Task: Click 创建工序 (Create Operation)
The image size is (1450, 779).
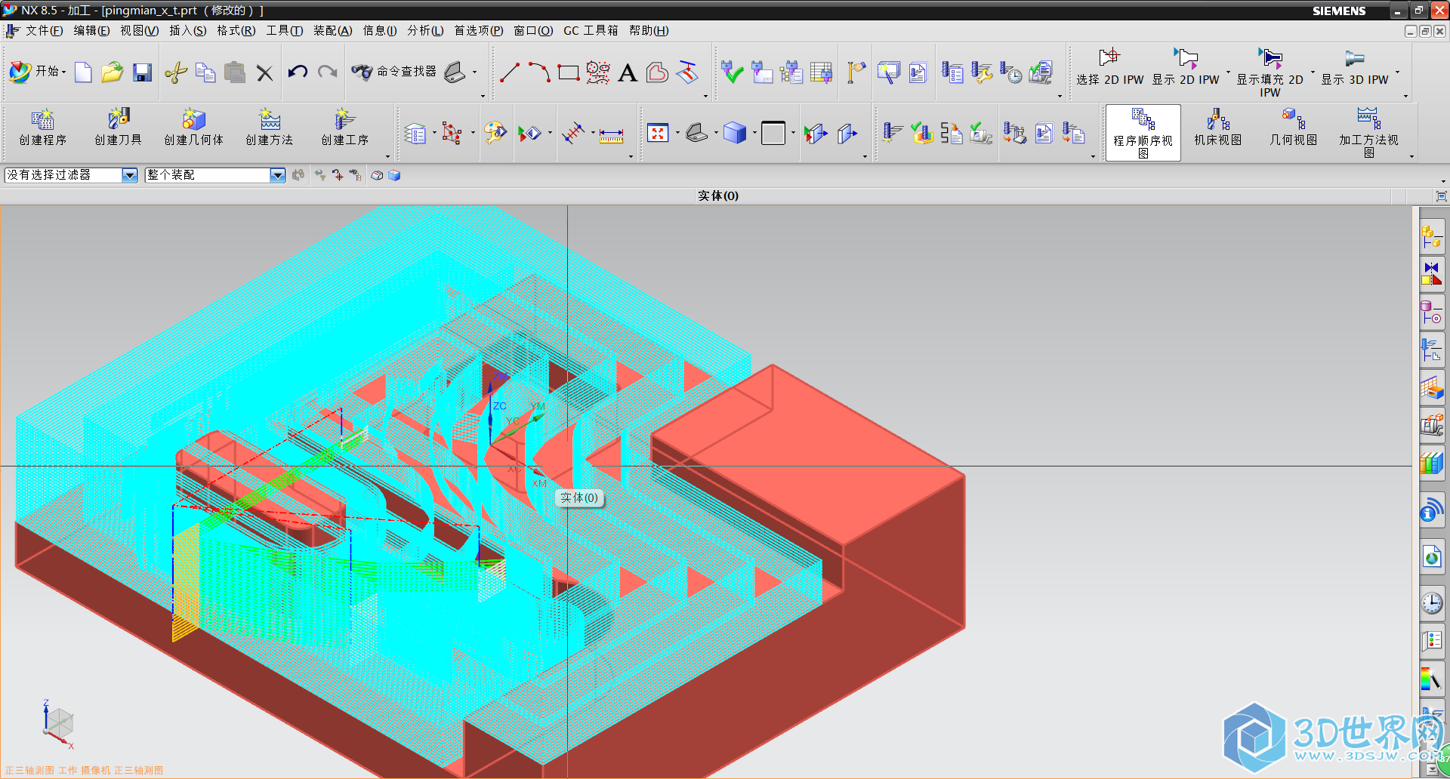Action: point(345,127)
